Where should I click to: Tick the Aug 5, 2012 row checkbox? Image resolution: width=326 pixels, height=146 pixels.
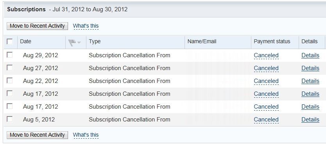(9, 119)
